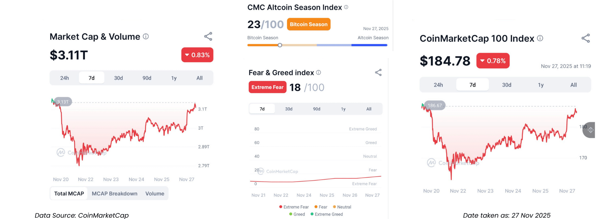Click the Altcoin Season slider handle

[280, 45]
